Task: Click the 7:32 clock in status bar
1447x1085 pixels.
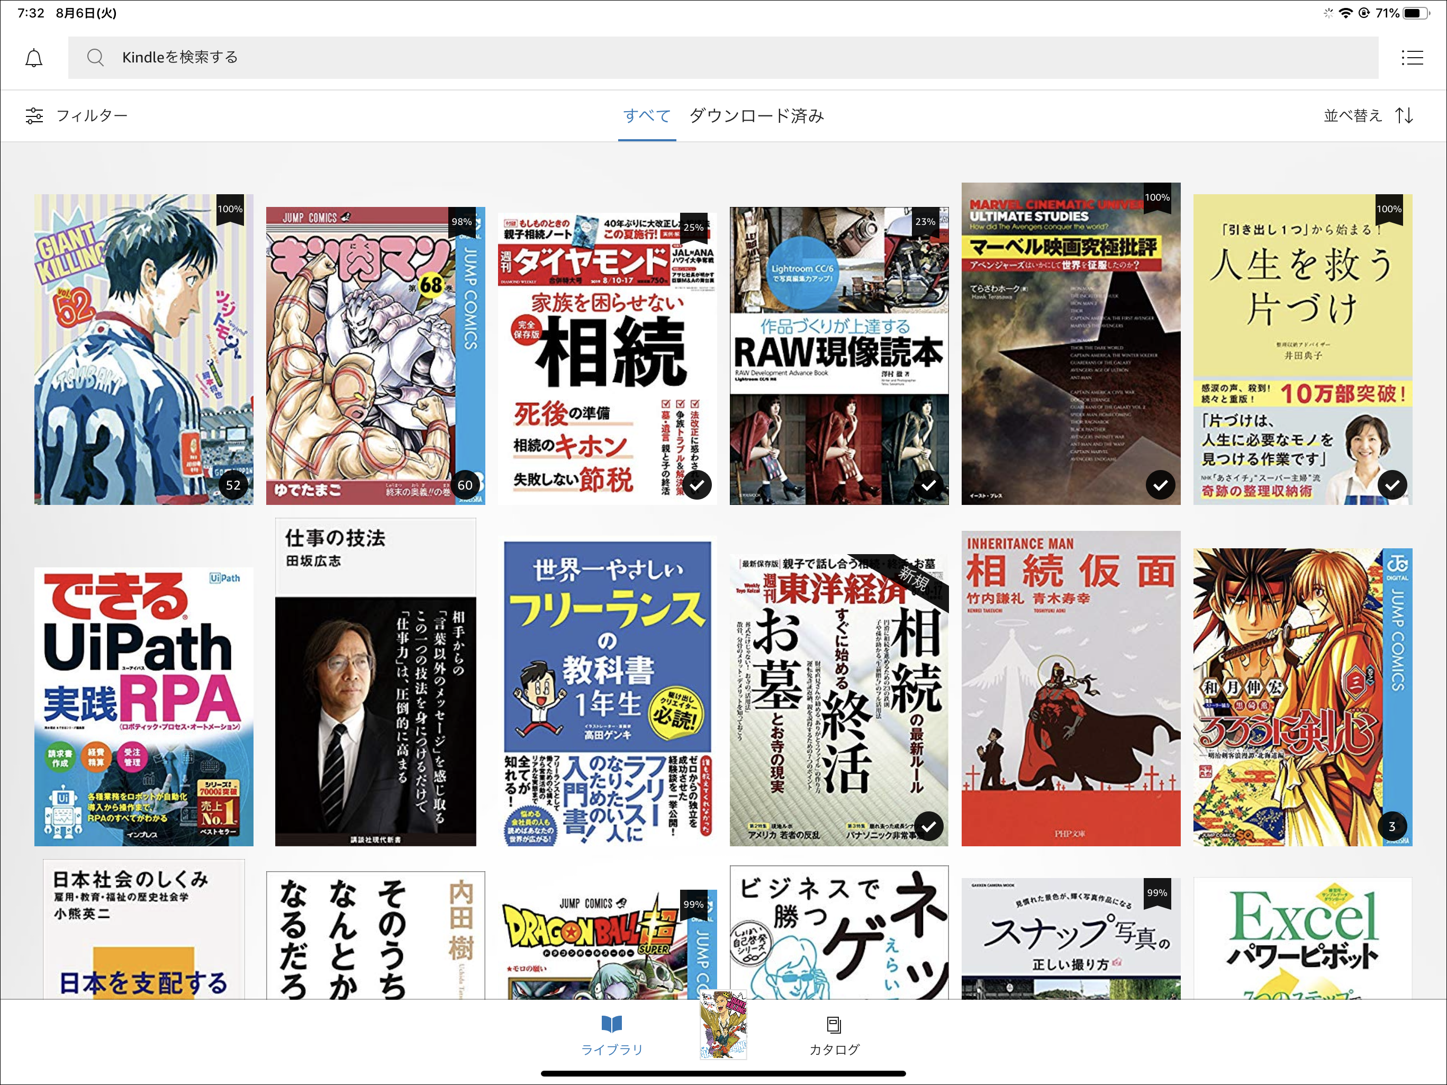Action: [x=31, y=13]
